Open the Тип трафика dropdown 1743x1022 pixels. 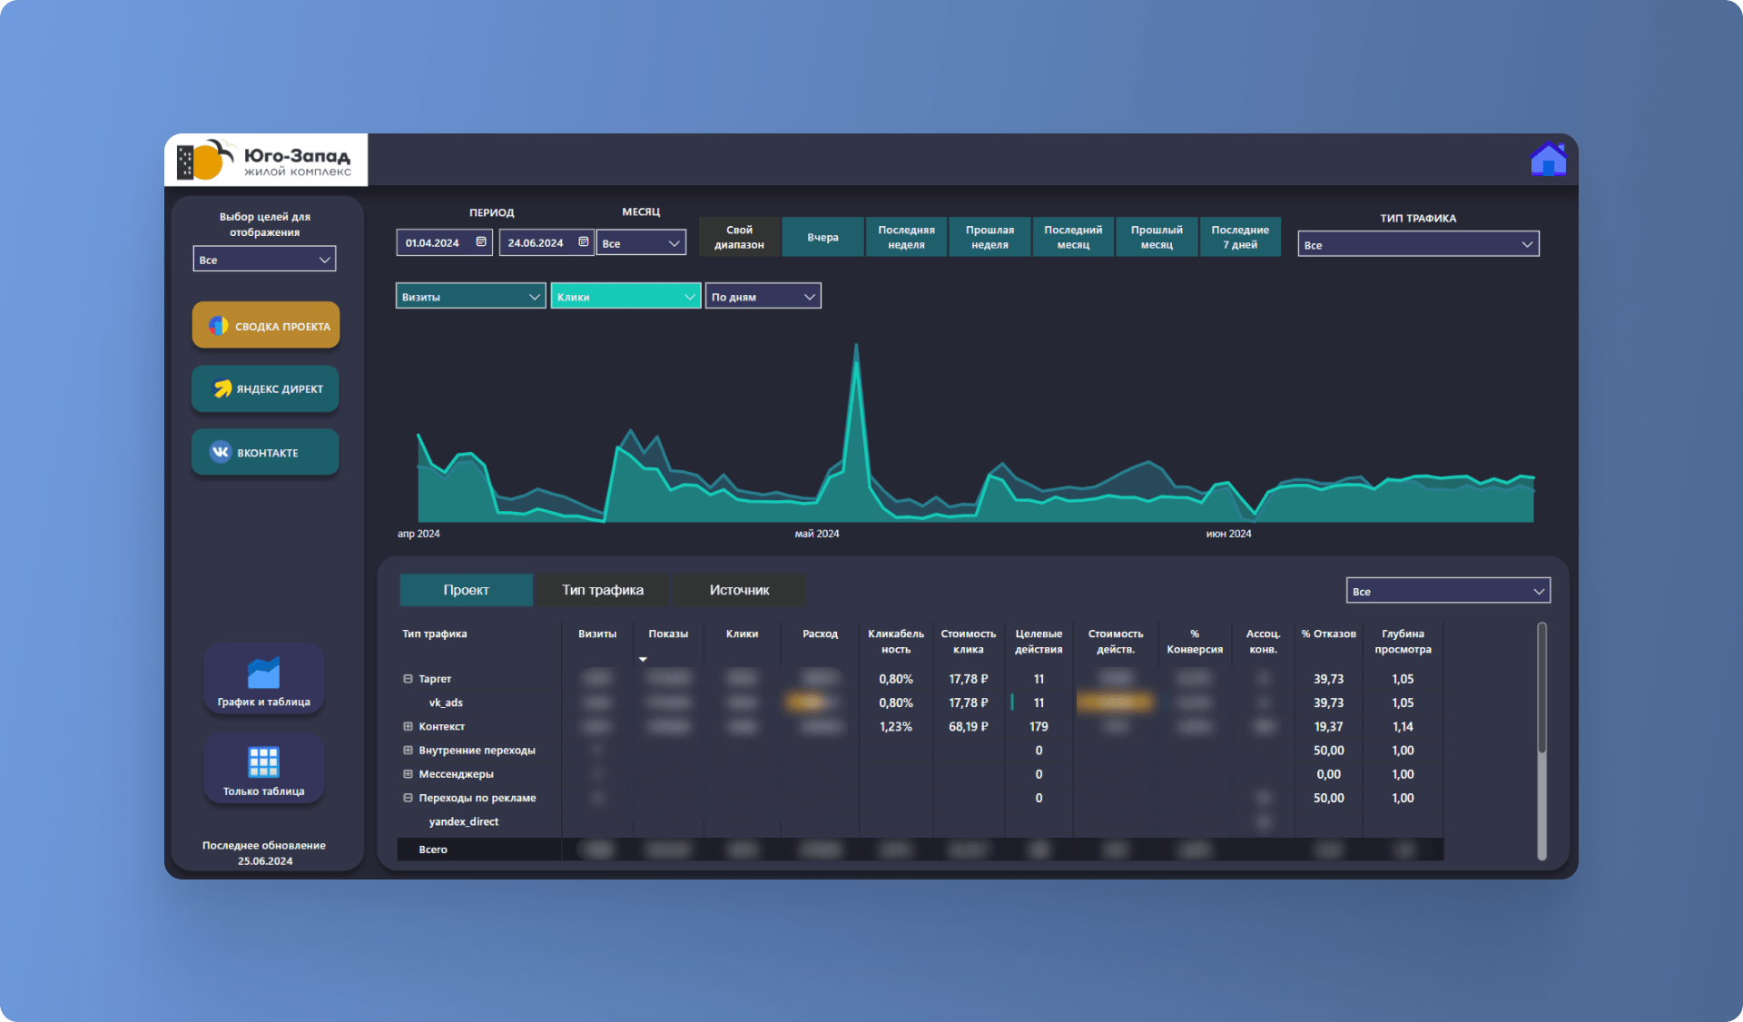1418,244
